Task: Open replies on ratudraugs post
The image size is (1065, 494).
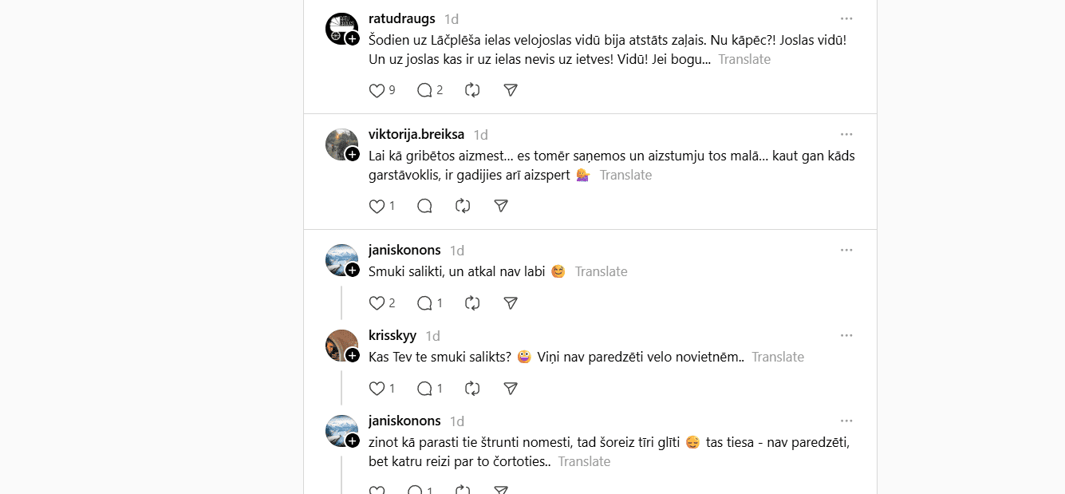Action: coord(424,90)
